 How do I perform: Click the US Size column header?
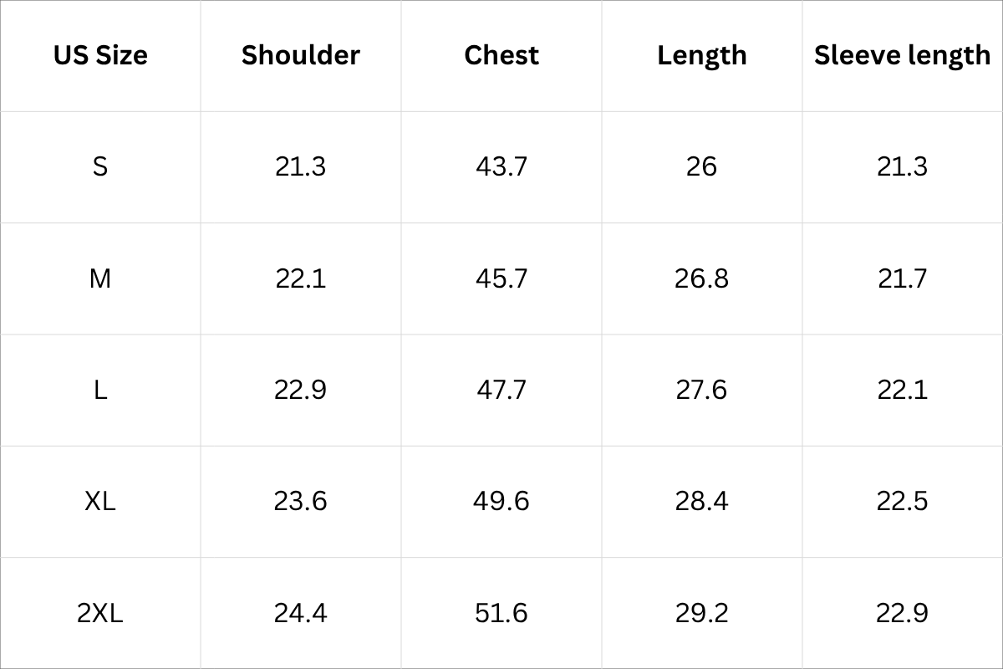[100, 55]
